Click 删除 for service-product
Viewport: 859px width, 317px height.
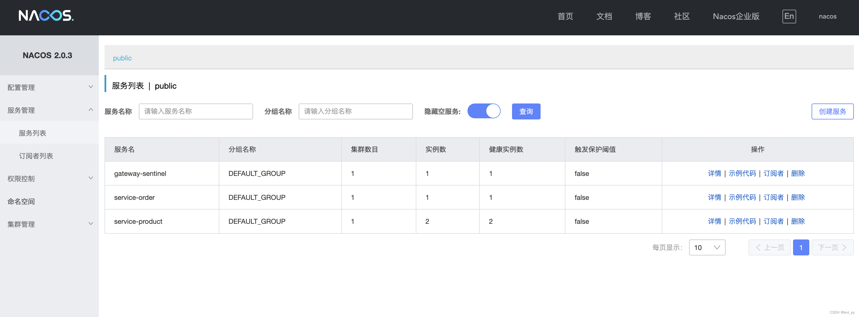798,222
